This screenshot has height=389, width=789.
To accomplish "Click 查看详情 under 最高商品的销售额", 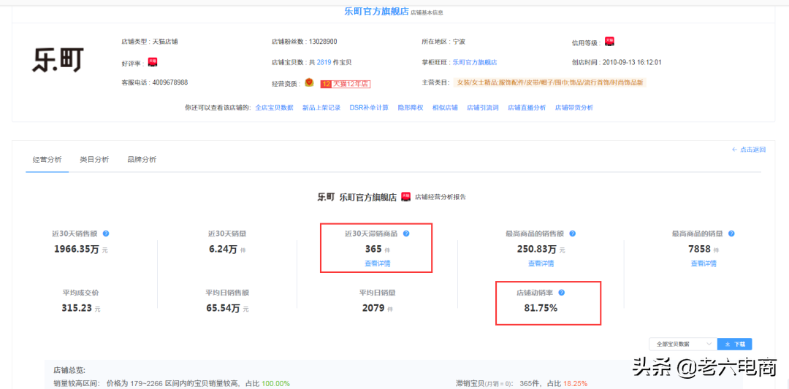I will coord(541,263).
